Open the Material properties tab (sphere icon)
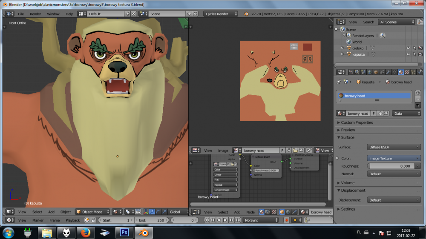The width and height of the screenshot is (426, 239). tap(401, 72)
